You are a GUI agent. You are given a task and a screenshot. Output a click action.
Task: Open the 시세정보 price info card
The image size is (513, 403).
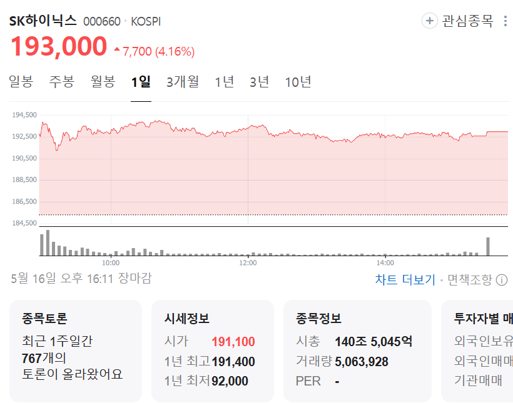pos(212,351)
